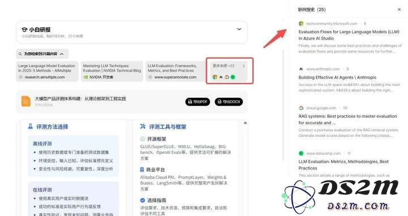Click the magnifier icon in the search results chip
The width and height of the screenshot is (408, 216).
point(20,54)
